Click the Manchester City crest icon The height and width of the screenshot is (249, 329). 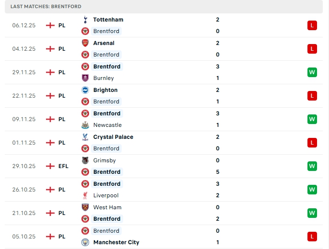coord(85,242)
